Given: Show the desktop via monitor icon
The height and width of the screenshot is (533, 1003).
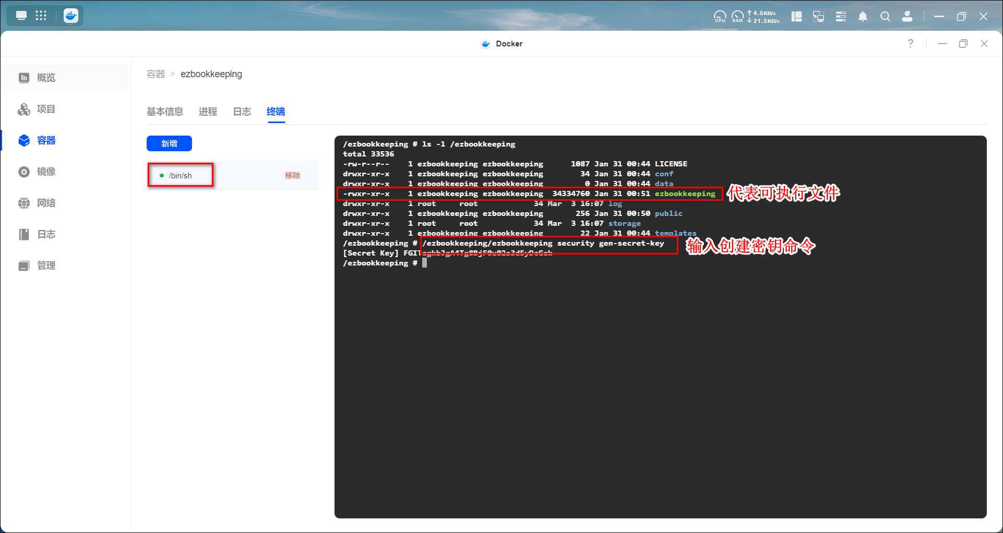Looking at the screenshot, I should pyautogui.click(x=21, y=16).
